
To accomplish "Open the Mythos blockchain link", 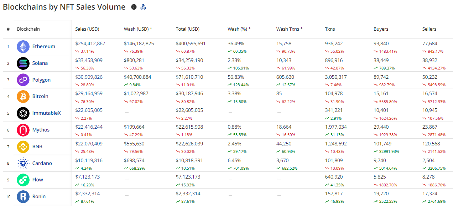I will (x=41, y=130).
